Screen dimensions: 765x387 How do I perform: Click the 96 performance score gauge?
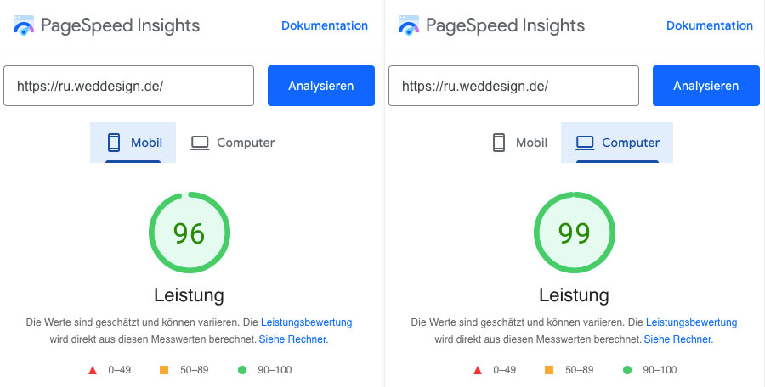click(x=190, y=233)
